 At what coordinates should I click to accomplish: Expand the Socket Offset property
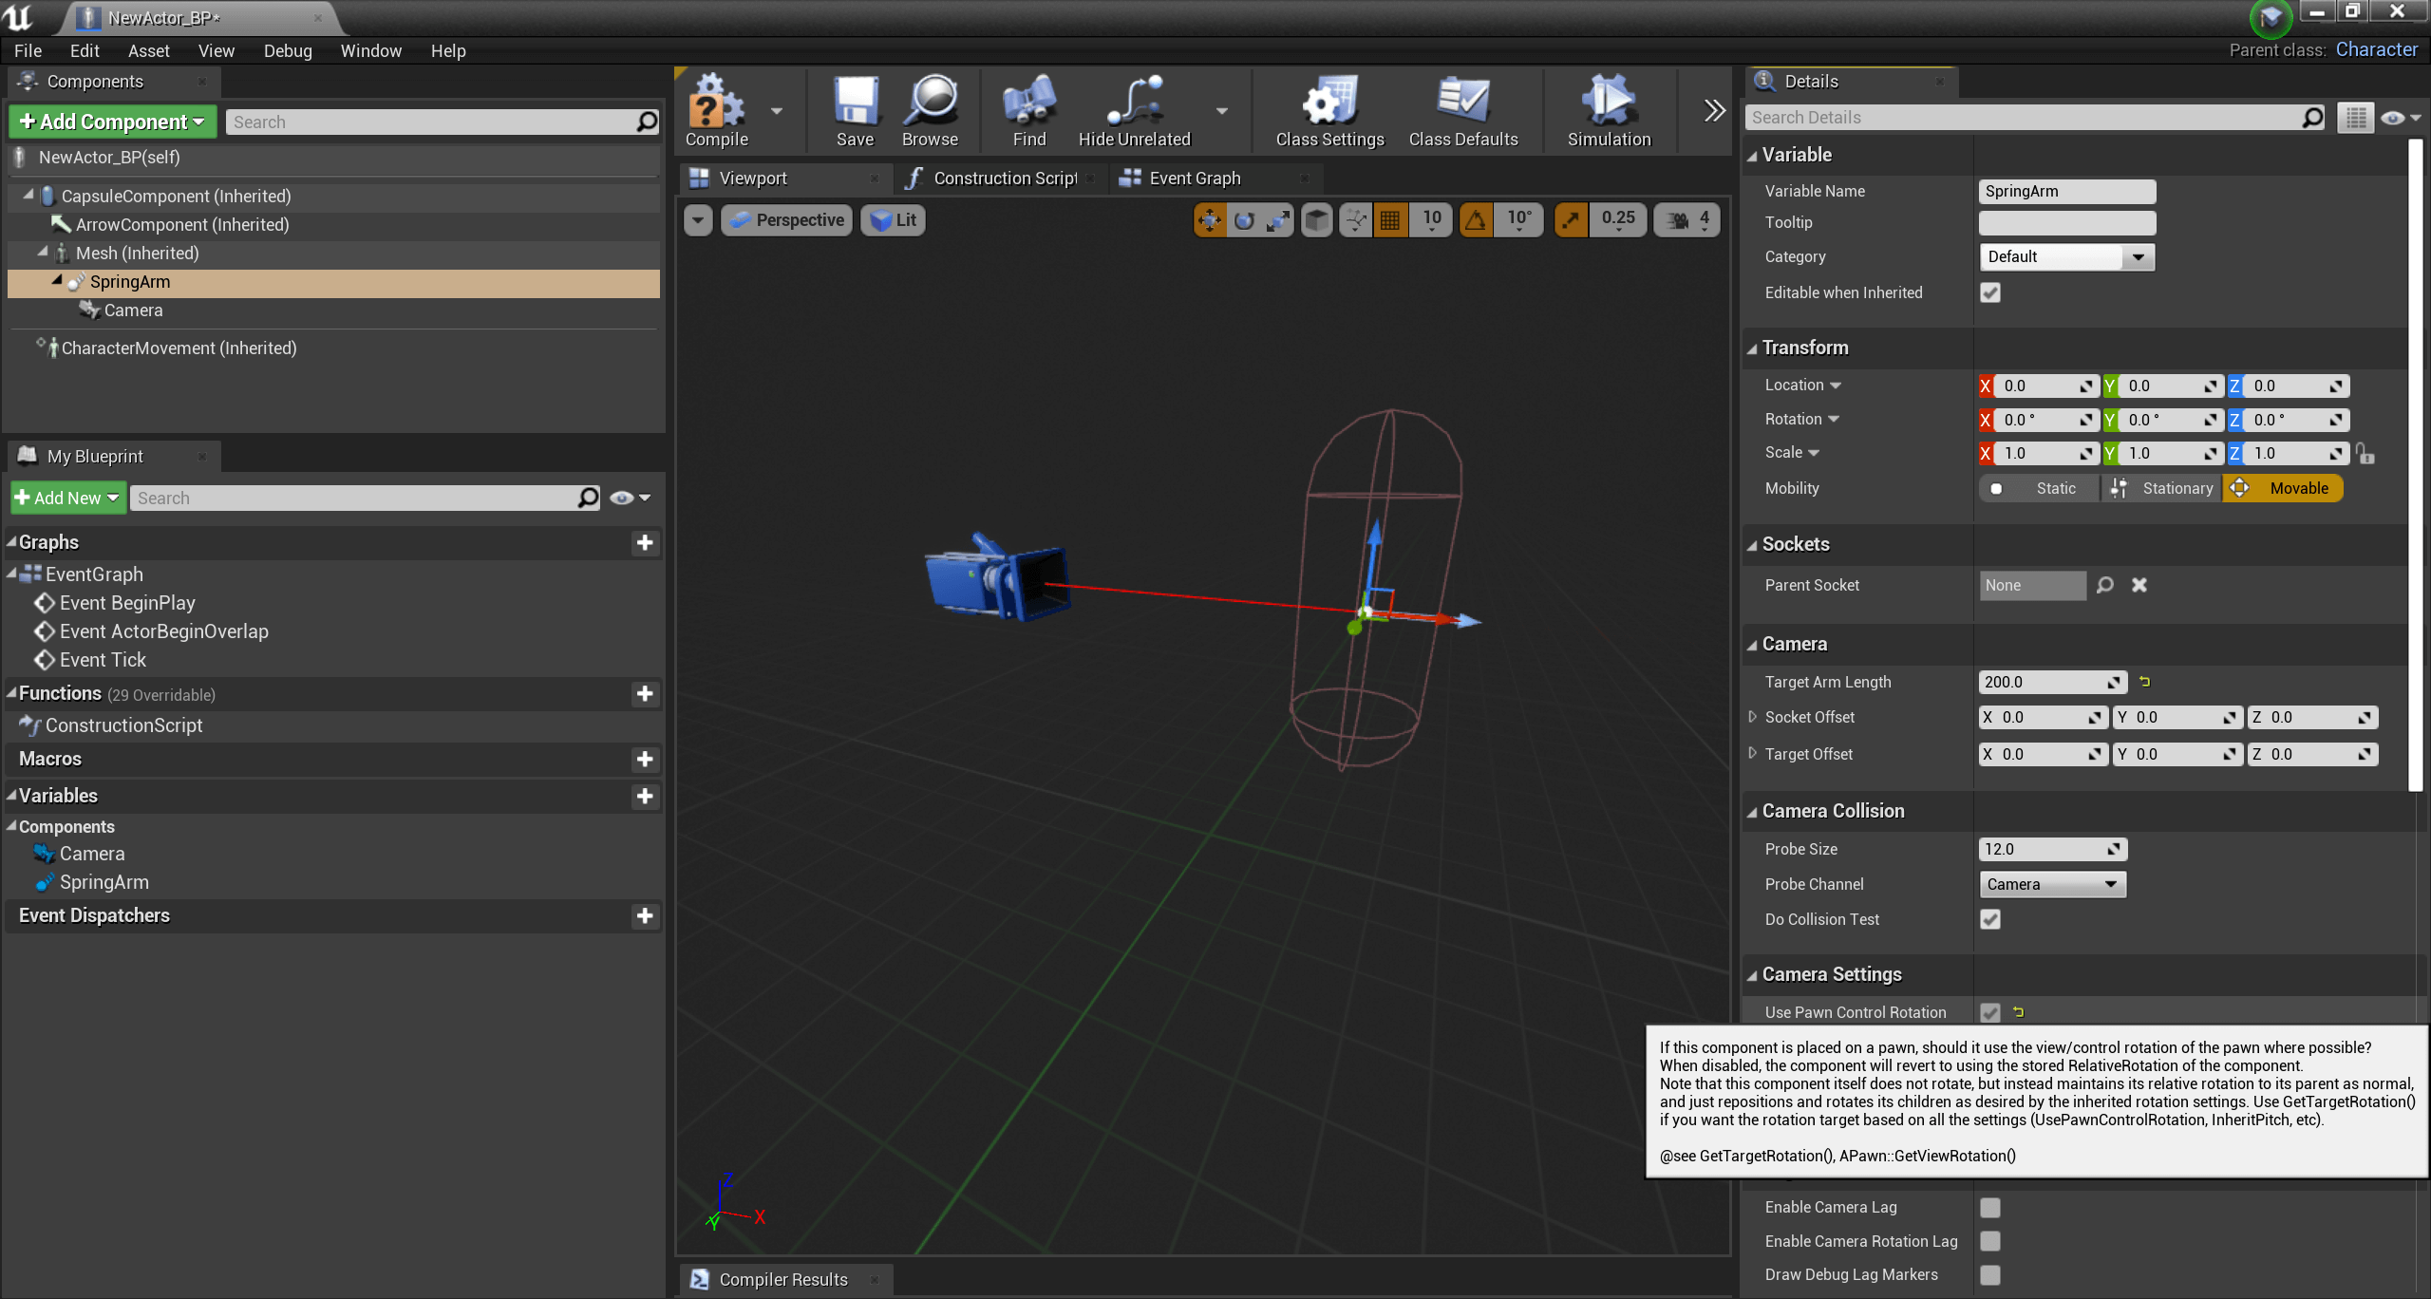(x=1753, y=717)
